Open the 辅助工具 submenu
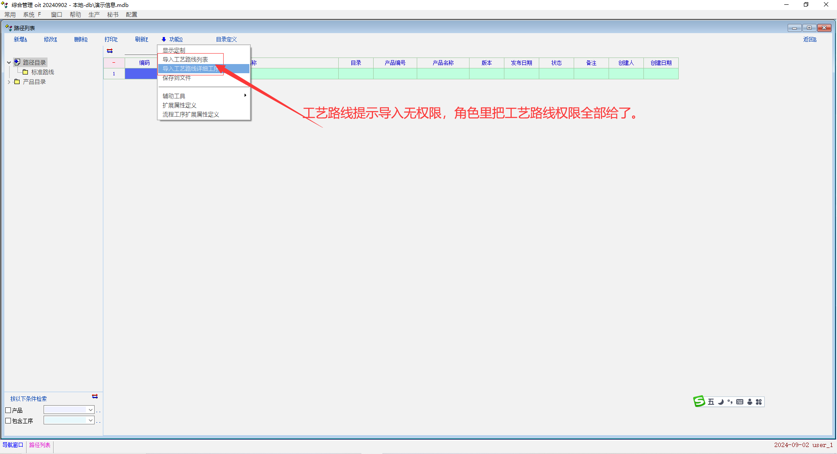 pyautogui.click(x=174, y=96)
